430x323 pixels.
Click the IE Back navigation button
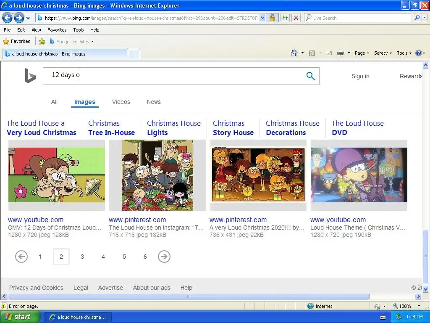7,18
